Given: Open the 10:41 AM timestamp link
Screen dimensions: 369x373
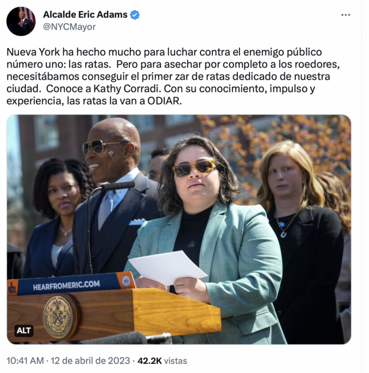Looking at the screenshot, I should coord(25,361).
